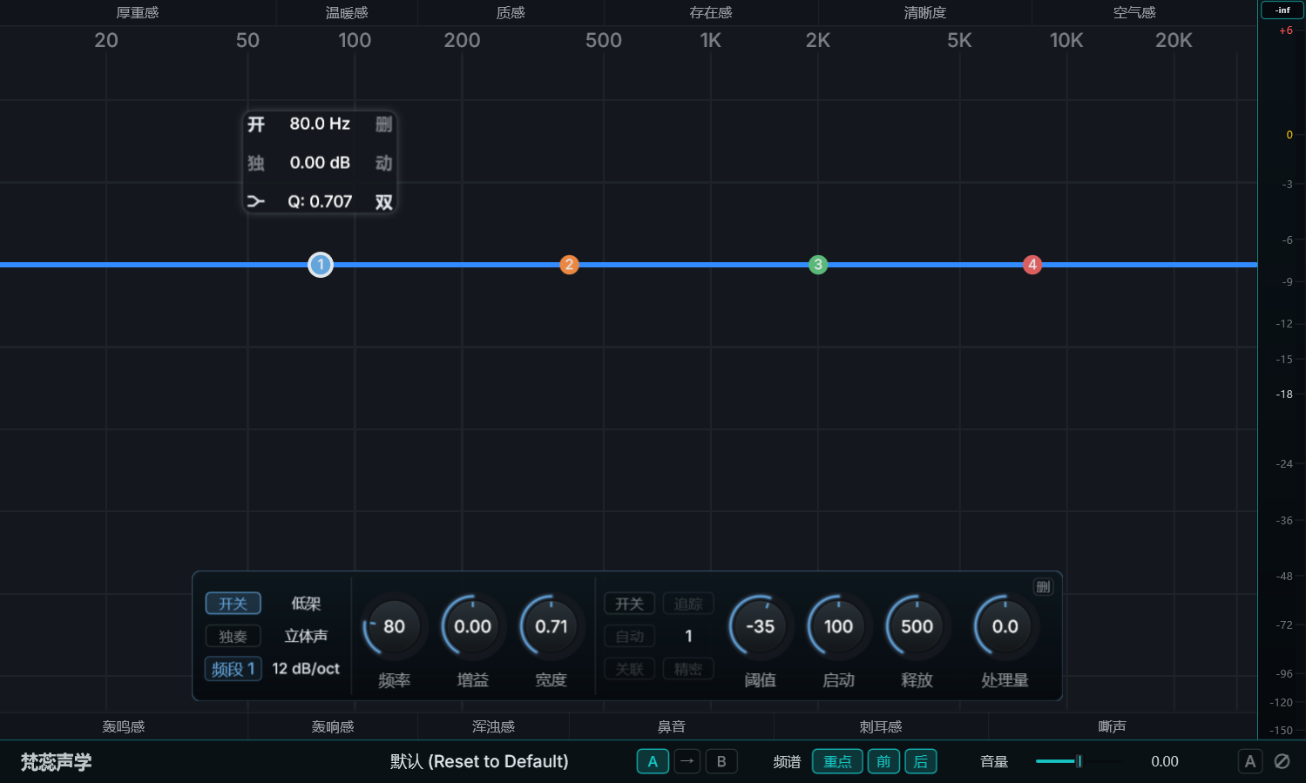Click the 启动 attack knob showing 100
Image resolution: width=1306 pixels, height=783 pixels.
pos(839,626)
